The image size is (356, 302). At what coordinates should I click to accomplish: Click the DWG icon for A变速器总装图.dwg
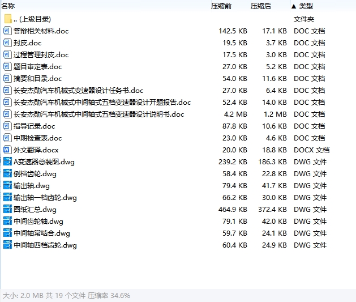(7, 161)
